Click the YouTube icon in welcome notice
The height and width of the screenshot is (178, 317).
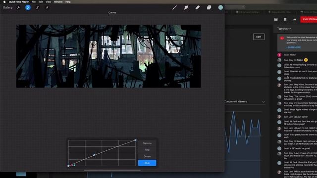click(x=282, y=38)
